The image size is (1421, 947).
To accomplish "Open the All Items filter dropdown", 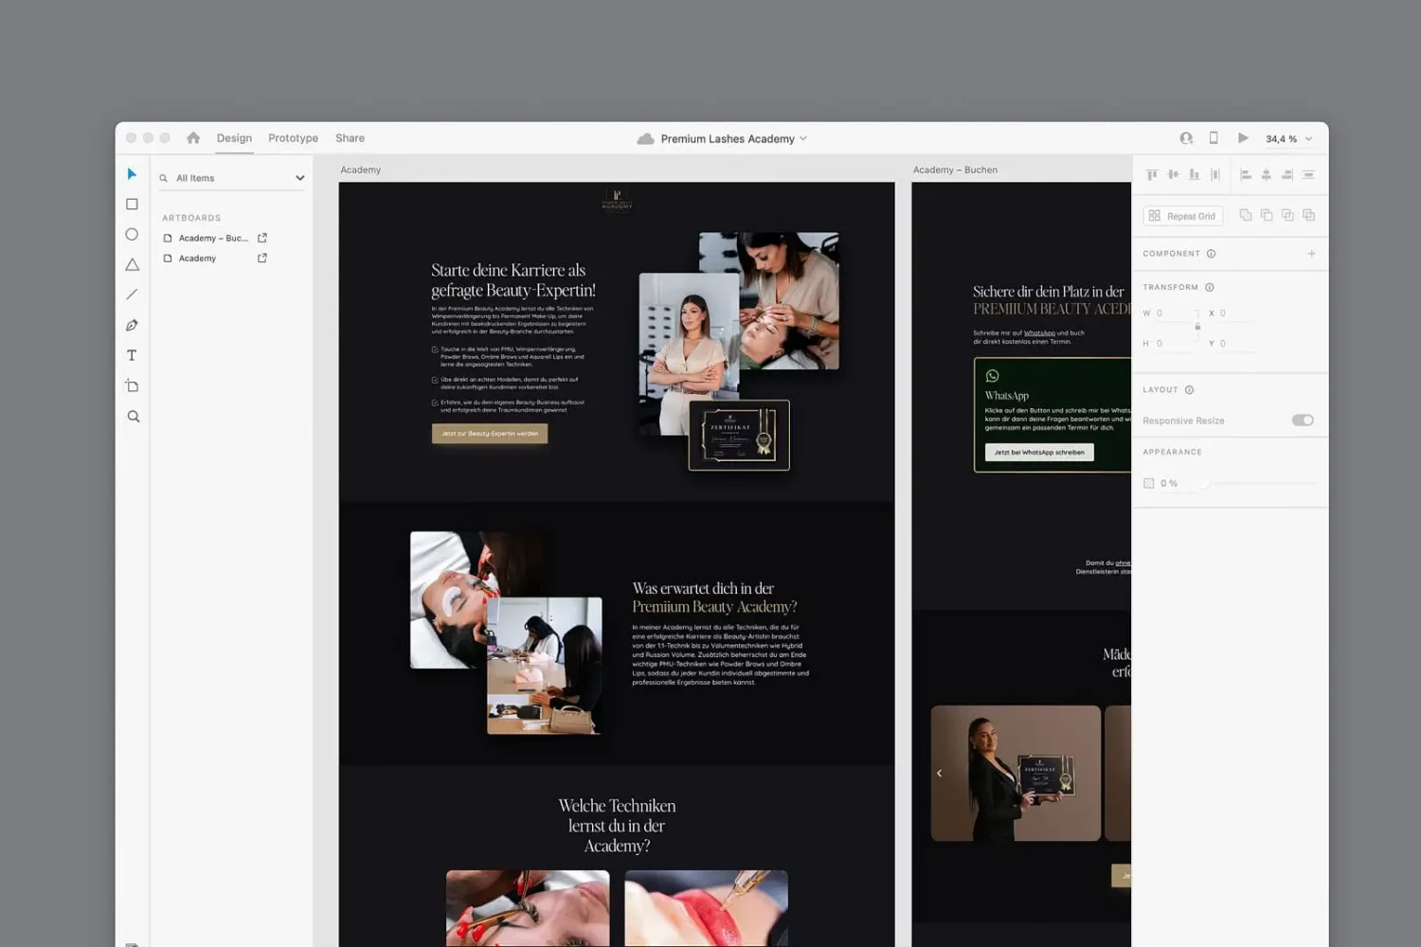I will click(299, 177).
